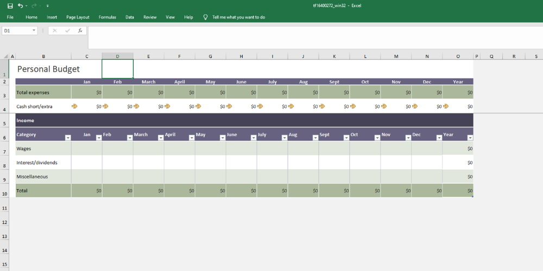The width and height of the screenshot is (543, 271).
Task: Open the Dec column filter dropdown
Action: point(439,138)
